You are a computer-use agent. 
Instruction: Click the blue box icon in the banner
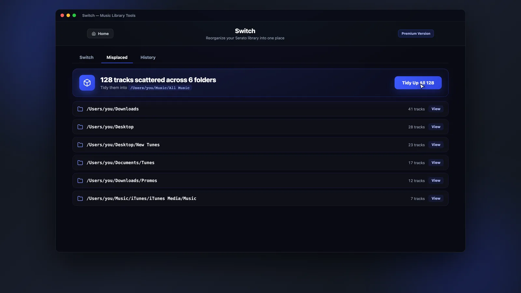(x=87, y=83)
